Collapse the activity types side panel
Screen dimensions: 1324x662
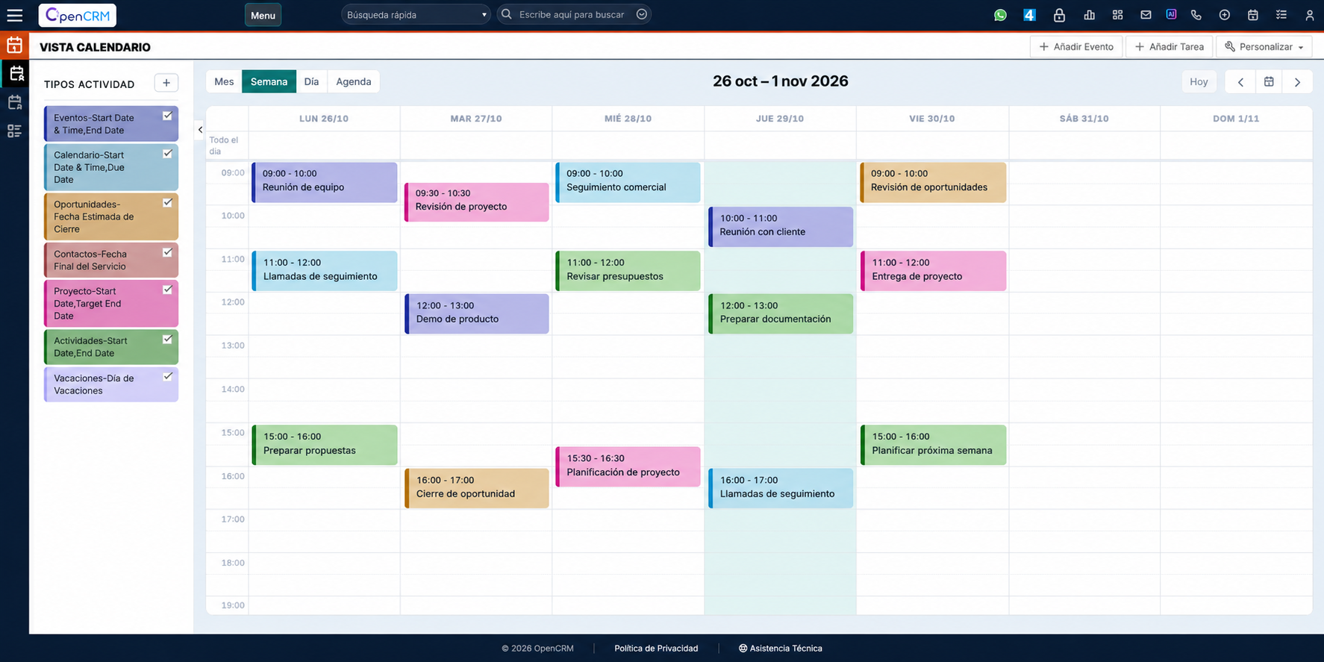point(200,130)
